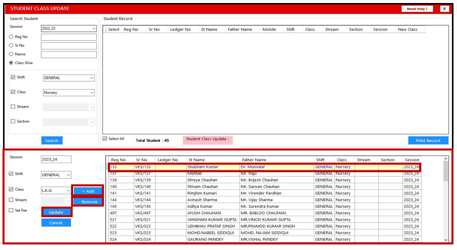This screenshot has height=250, width=457.
Task: Select the GAURANG PANDEY row
Action: [x=265, y=239]
